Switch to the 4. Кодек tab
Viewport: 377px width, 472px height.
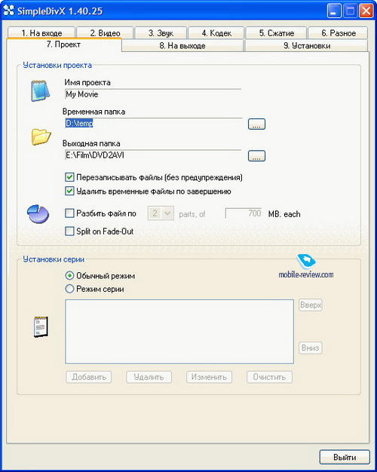point(216,33)
